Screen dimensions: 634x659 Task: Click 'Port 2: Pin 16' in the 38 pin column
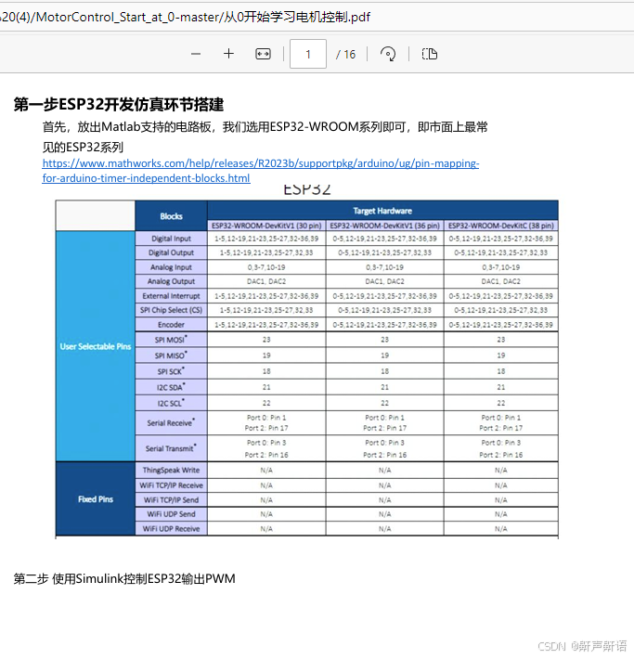[x=500, y=455]
